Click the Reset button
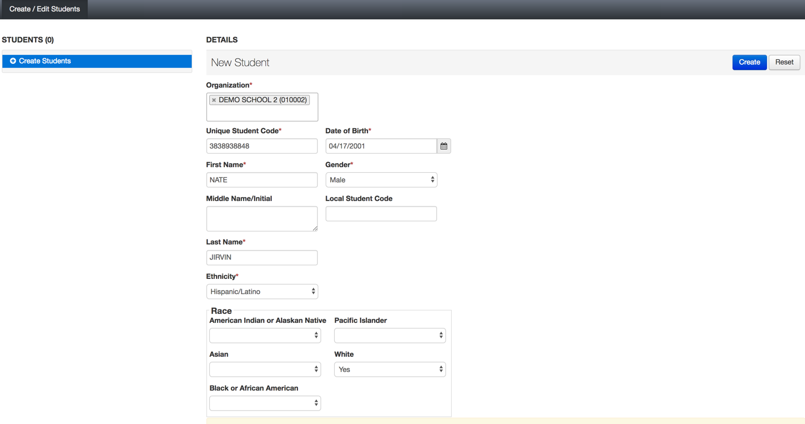 784,62
